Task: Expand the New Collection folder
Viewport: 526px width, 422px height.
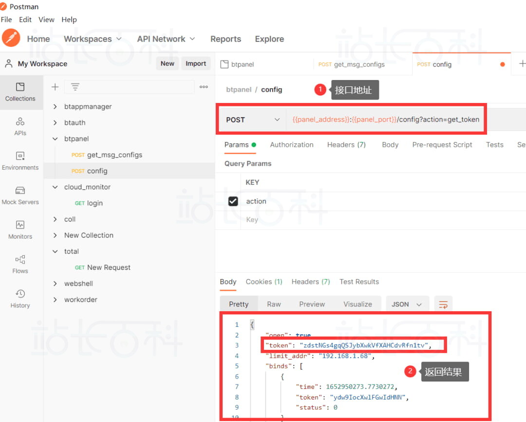Action: [x=55, y=235]
